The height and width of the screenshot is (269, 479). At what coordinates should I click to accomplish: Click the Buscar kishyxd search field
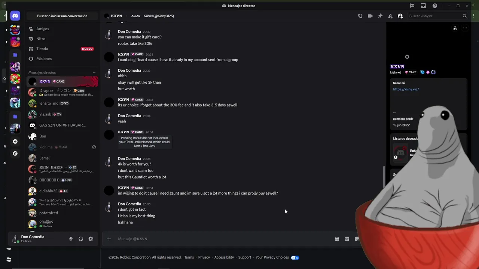pyautogui.click(x=434, y=16)
